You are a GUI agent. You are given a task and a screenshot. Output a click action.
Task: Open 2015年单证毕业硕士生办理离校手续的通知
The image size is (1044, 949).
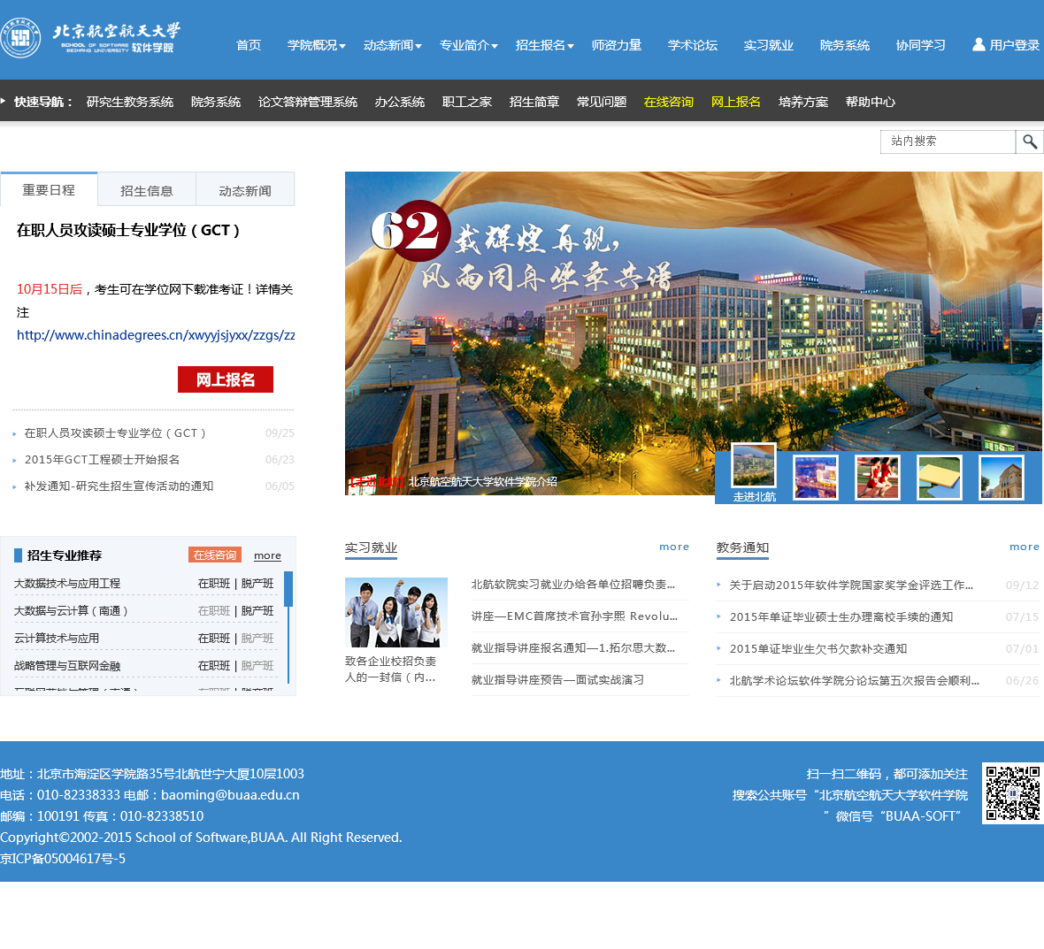[841, 617]
